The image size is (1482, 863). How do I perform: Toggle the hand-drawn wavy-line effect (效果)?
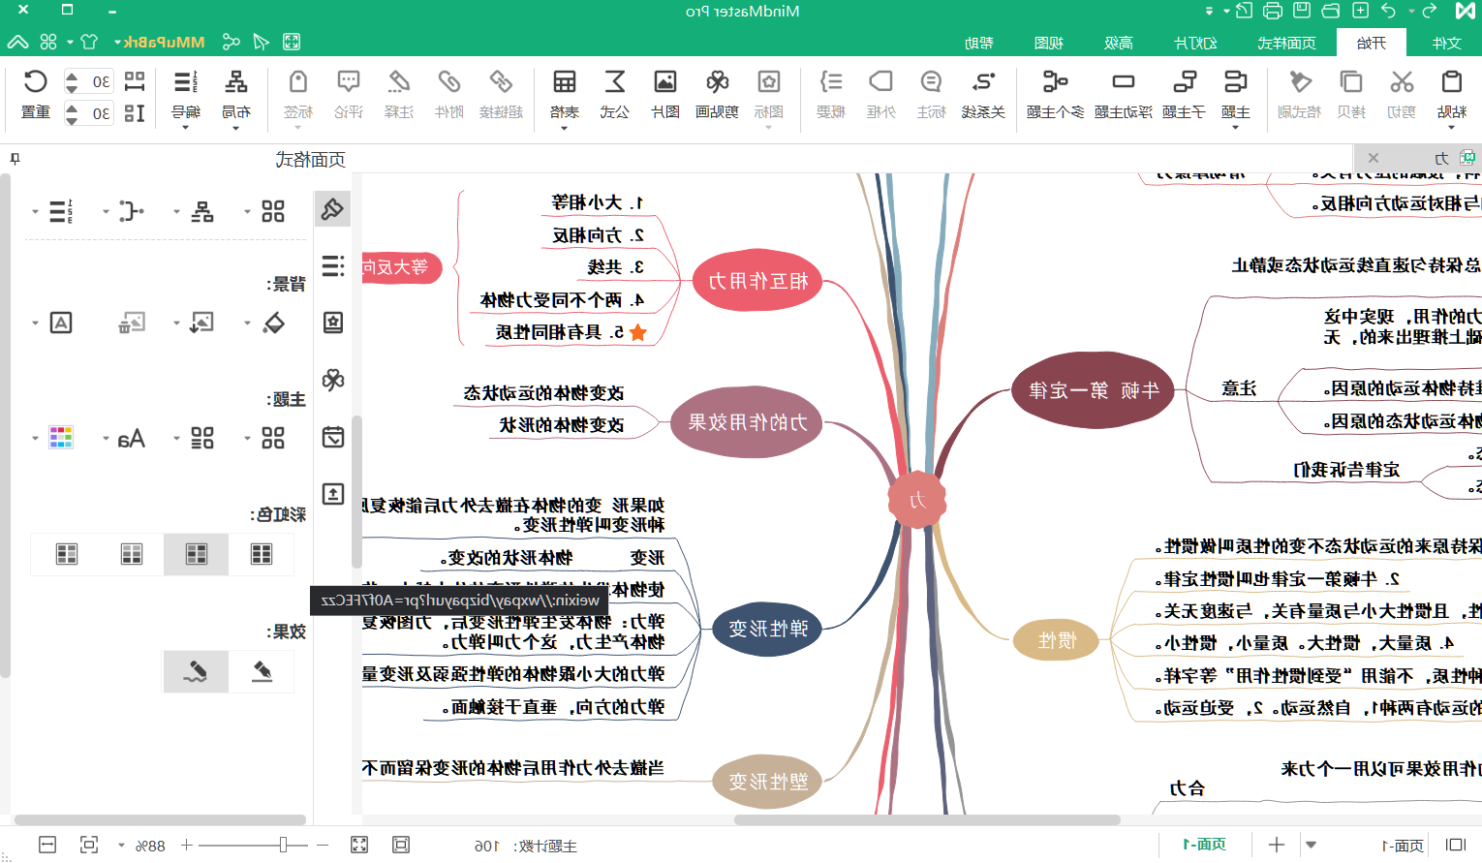[196, 671]
